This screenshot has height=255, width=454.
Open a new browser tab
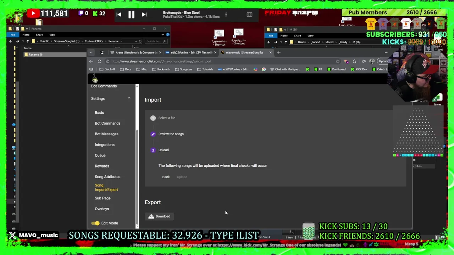click(x=278, y=52)
